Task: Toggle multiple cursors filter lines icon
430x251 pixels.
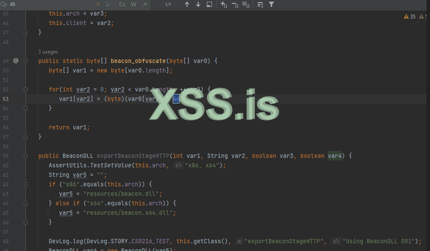Action: point(260,4)
